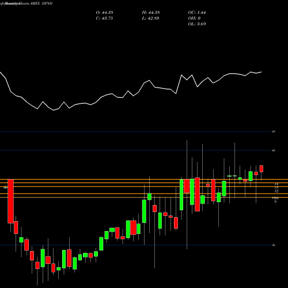Image resolution: width=288 pixels, height=288 pixels.
Task: Click the open price 'O: 44.38'
Action: pos(104,13)
